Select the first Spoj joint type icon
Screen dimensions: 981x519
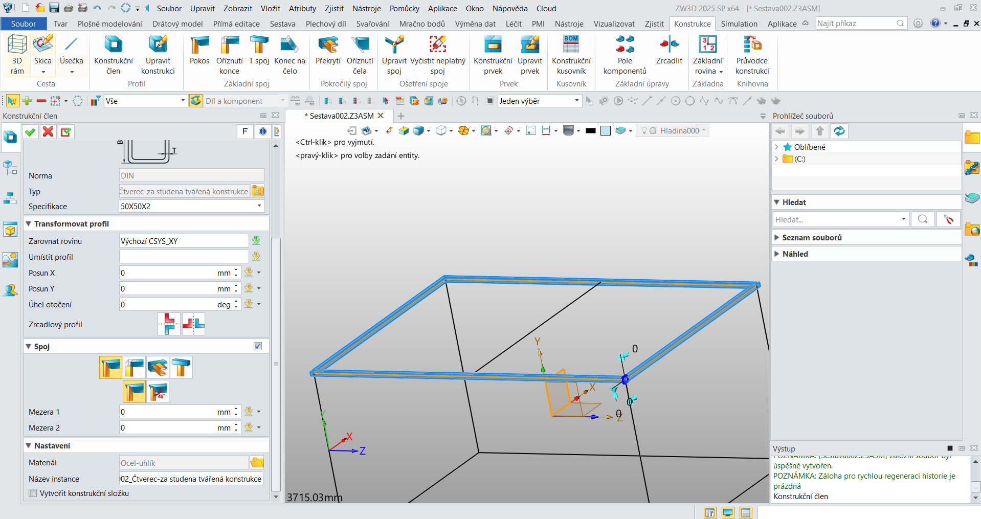tap(110, 368)
